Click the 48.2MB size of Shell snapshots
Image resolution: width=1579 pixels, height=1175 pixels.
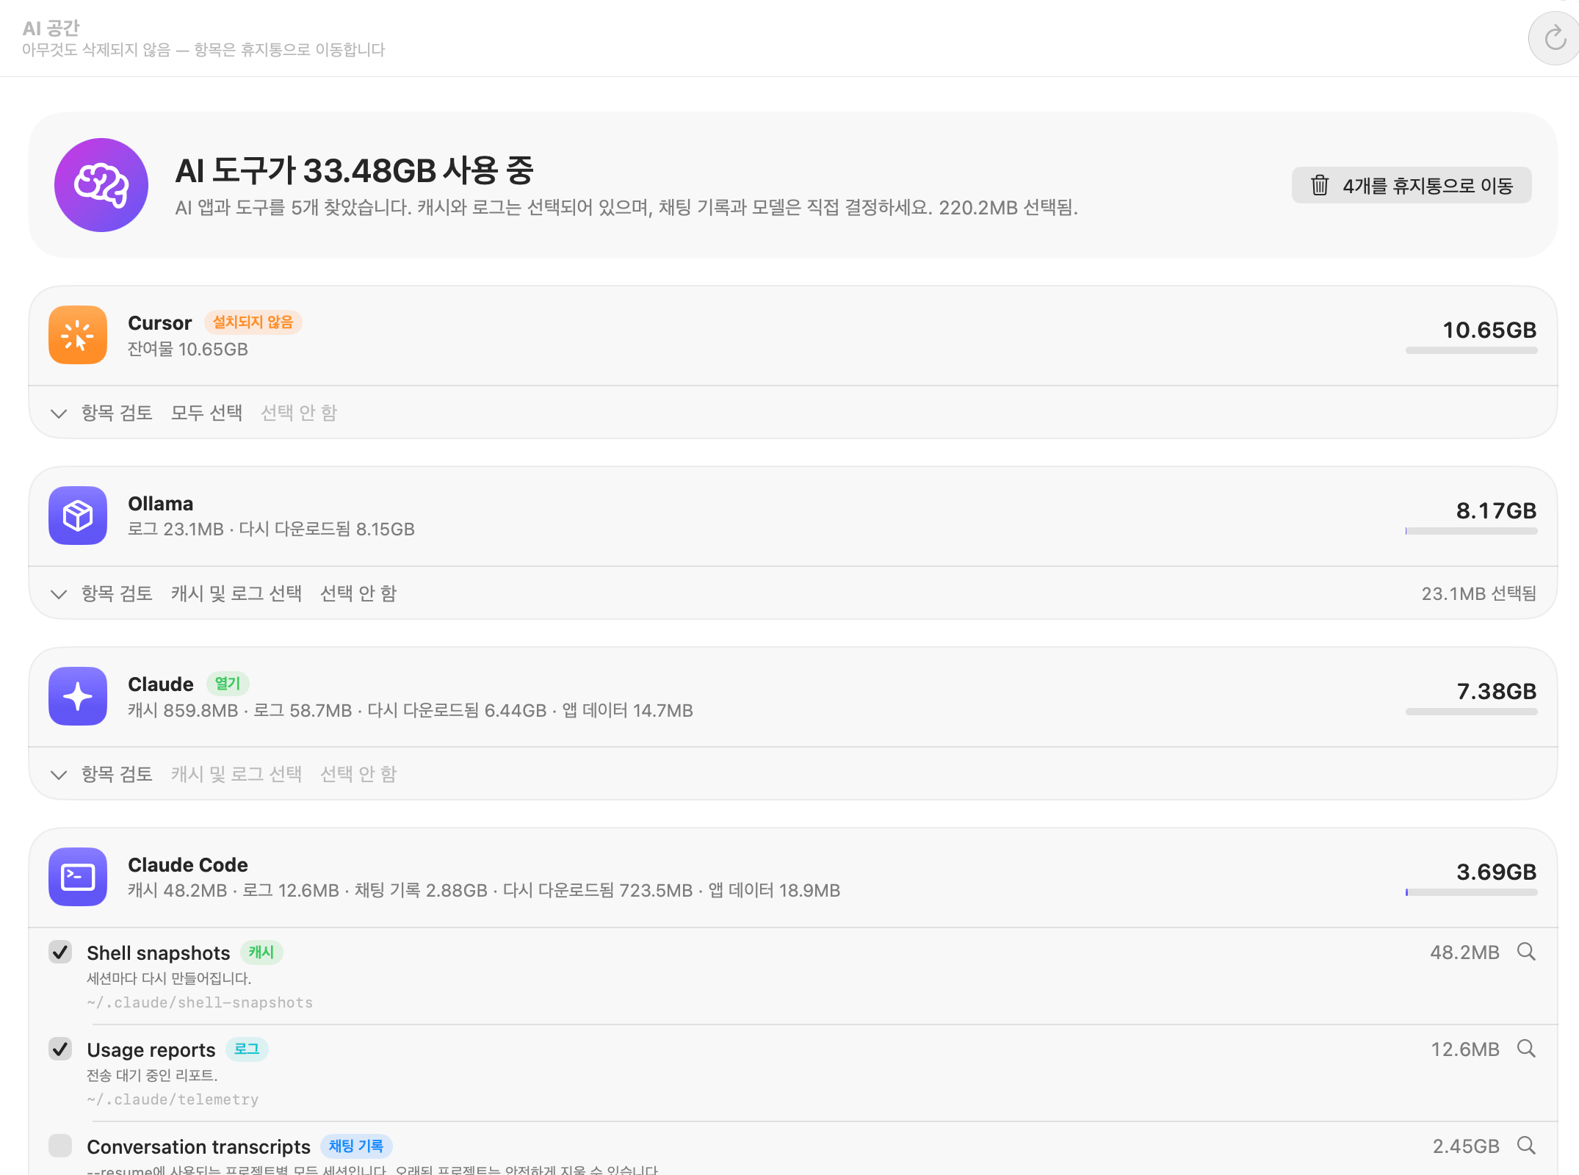[x=1464, y=952]
